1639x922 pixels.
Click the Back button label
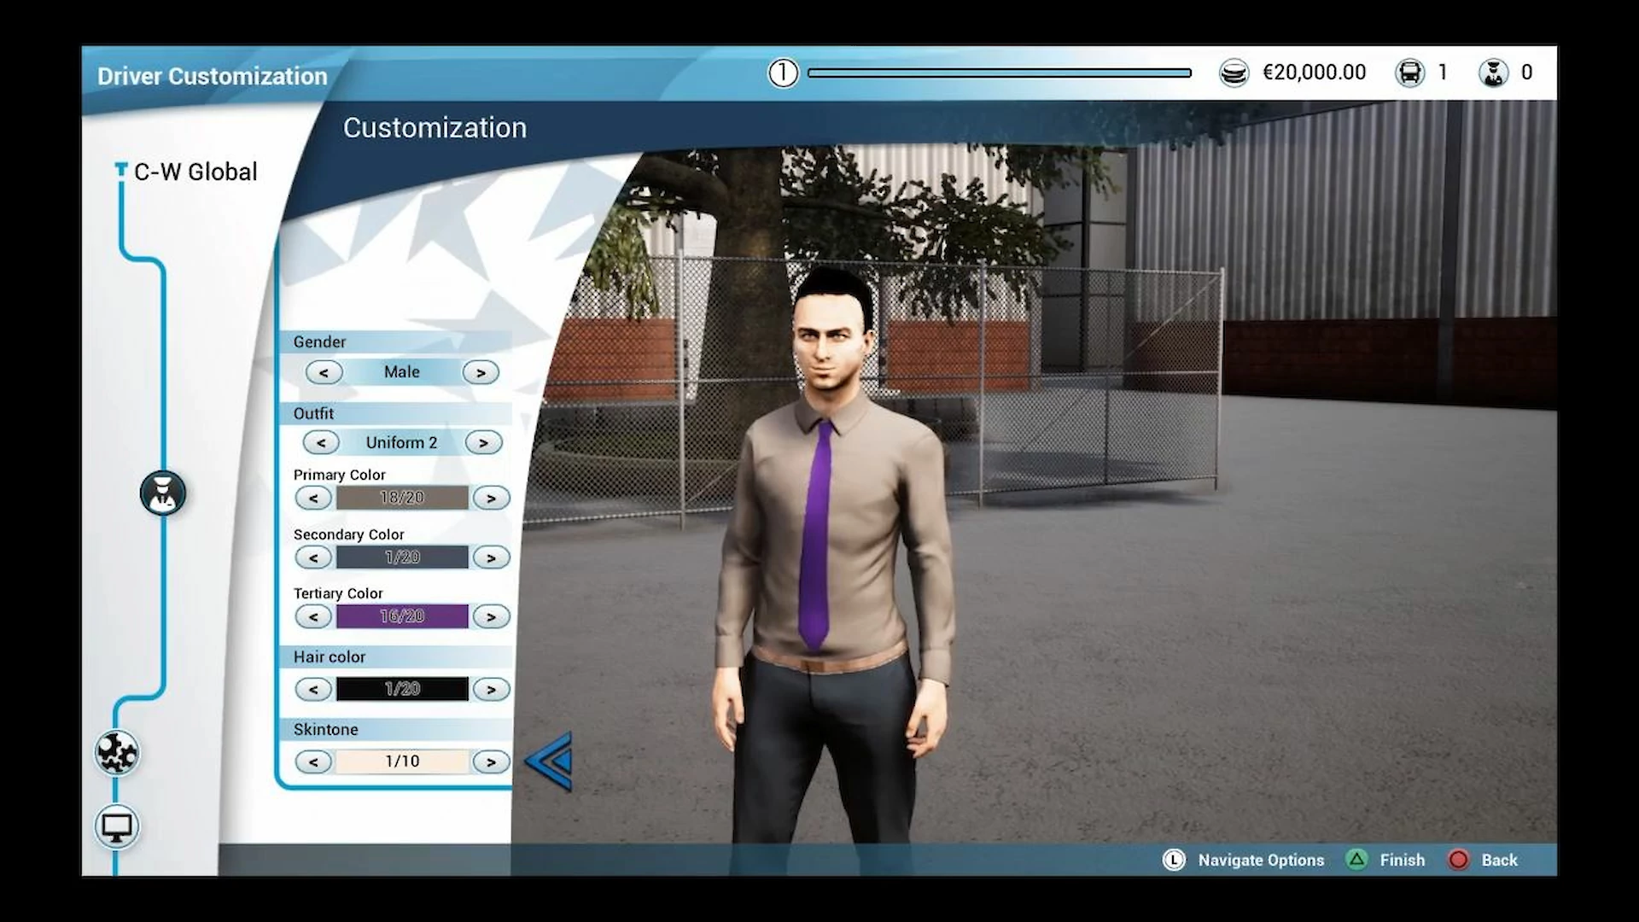coord(1500,861)
